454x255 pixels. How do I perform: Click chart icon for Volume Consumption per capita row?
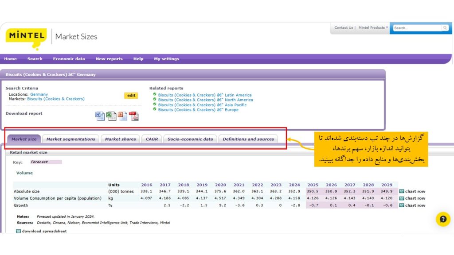402,198
